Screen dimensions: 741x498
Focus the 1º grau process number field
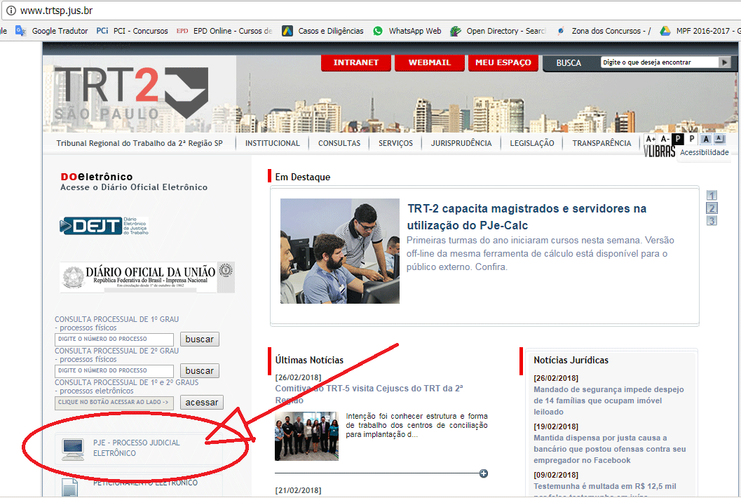(114, 339)
